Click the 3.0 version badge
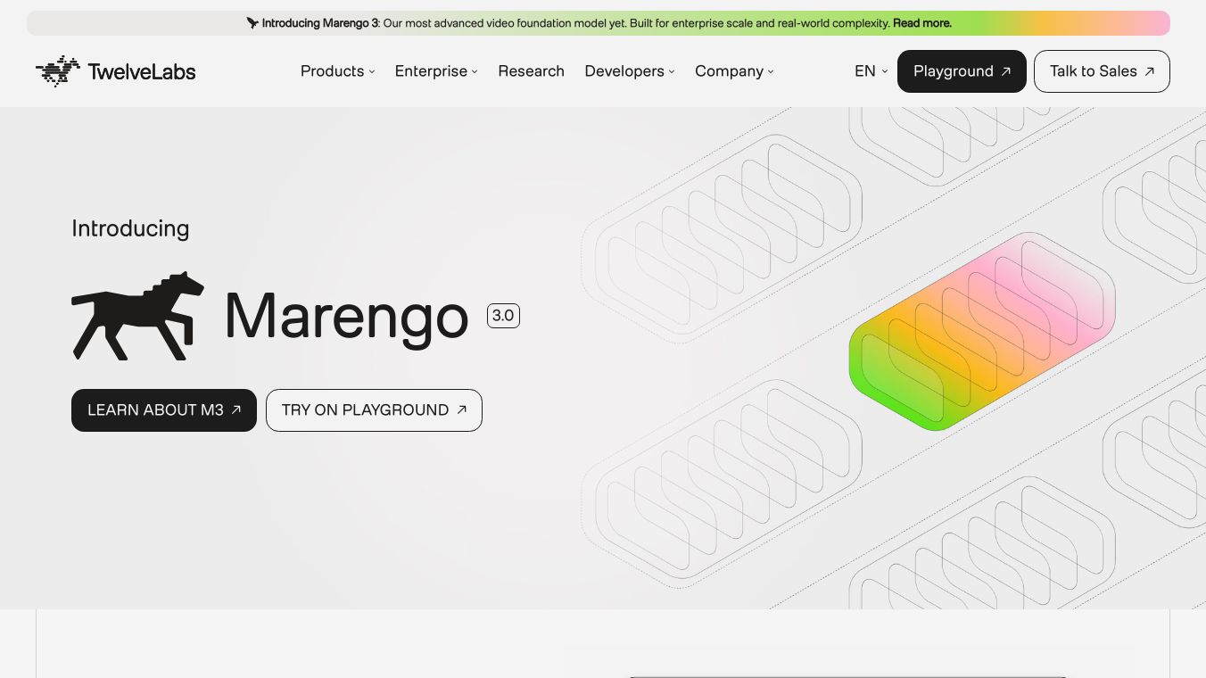The height and width of the screenshot is (678, 1206). click(x=503, y=316)
